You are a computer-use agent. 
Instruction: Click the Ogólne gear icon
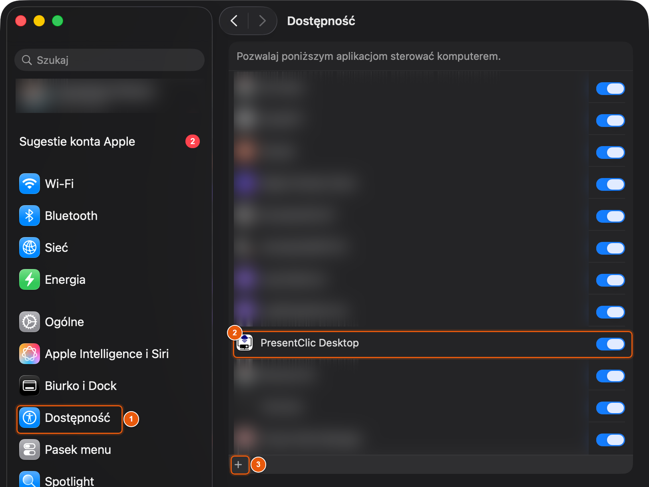[x=30, y=322]
